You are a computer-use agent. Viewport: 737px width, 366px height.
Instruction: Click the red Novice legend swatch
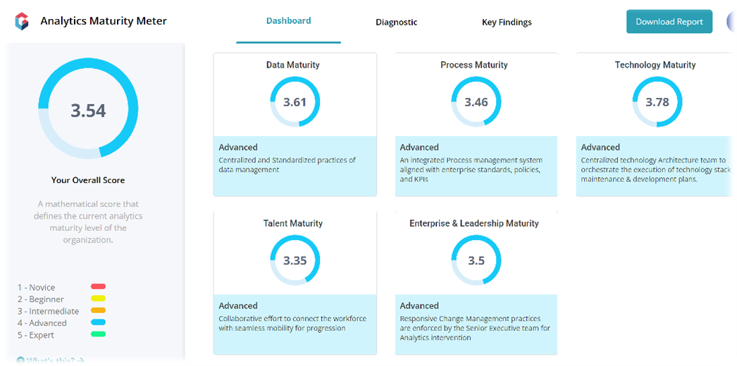click(98, 286)
